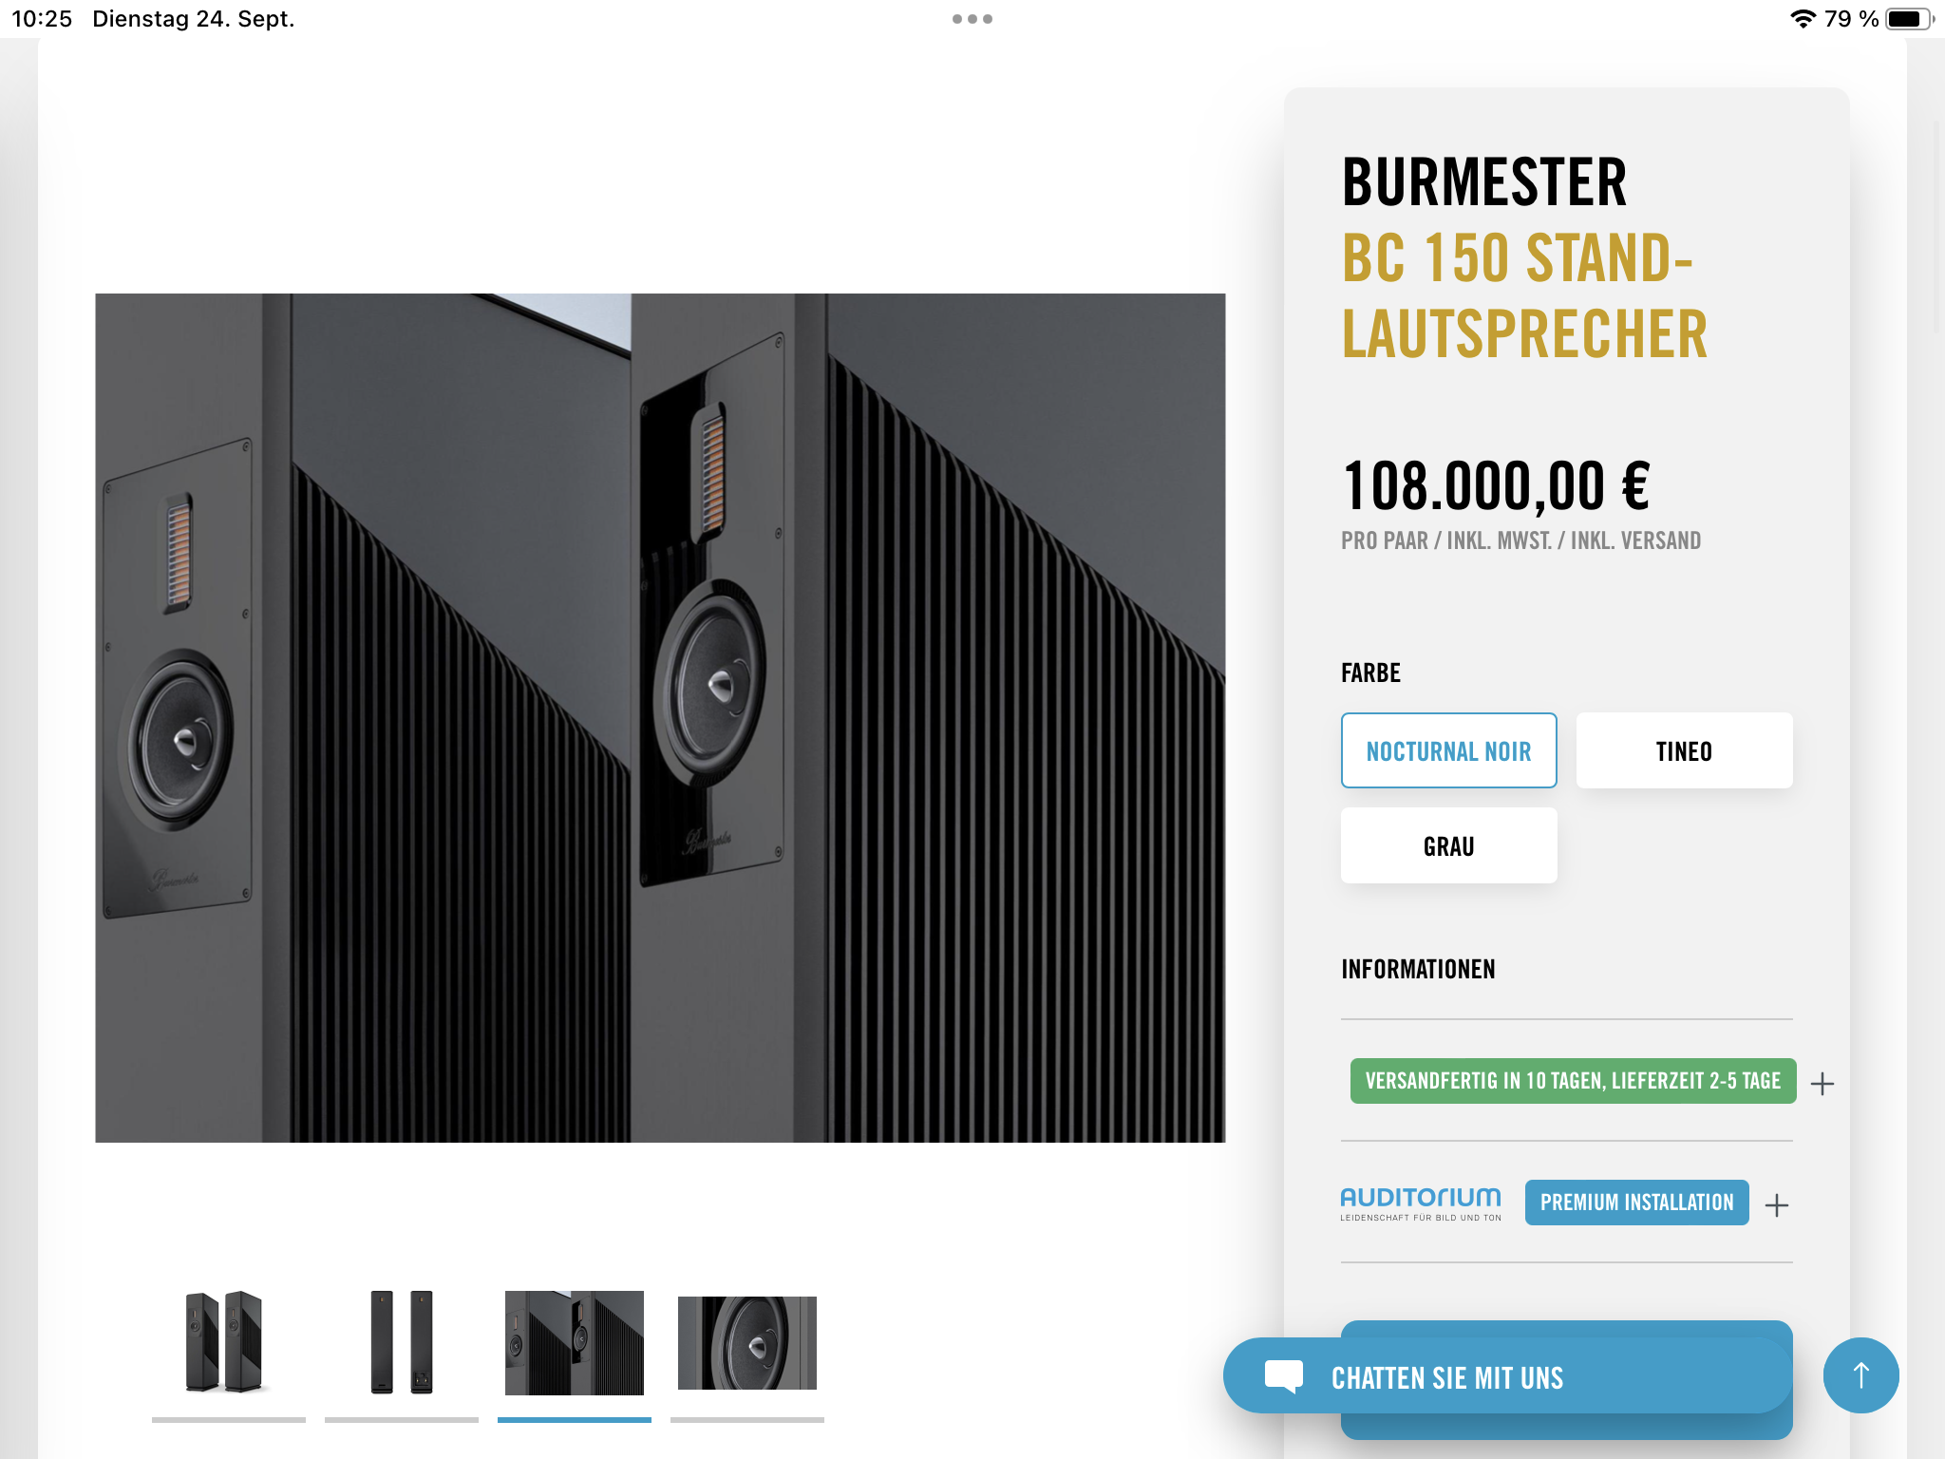Screen dimensions: 1945x1459
Task: Click the main speaker product image
Action: (x=660, y=717)
